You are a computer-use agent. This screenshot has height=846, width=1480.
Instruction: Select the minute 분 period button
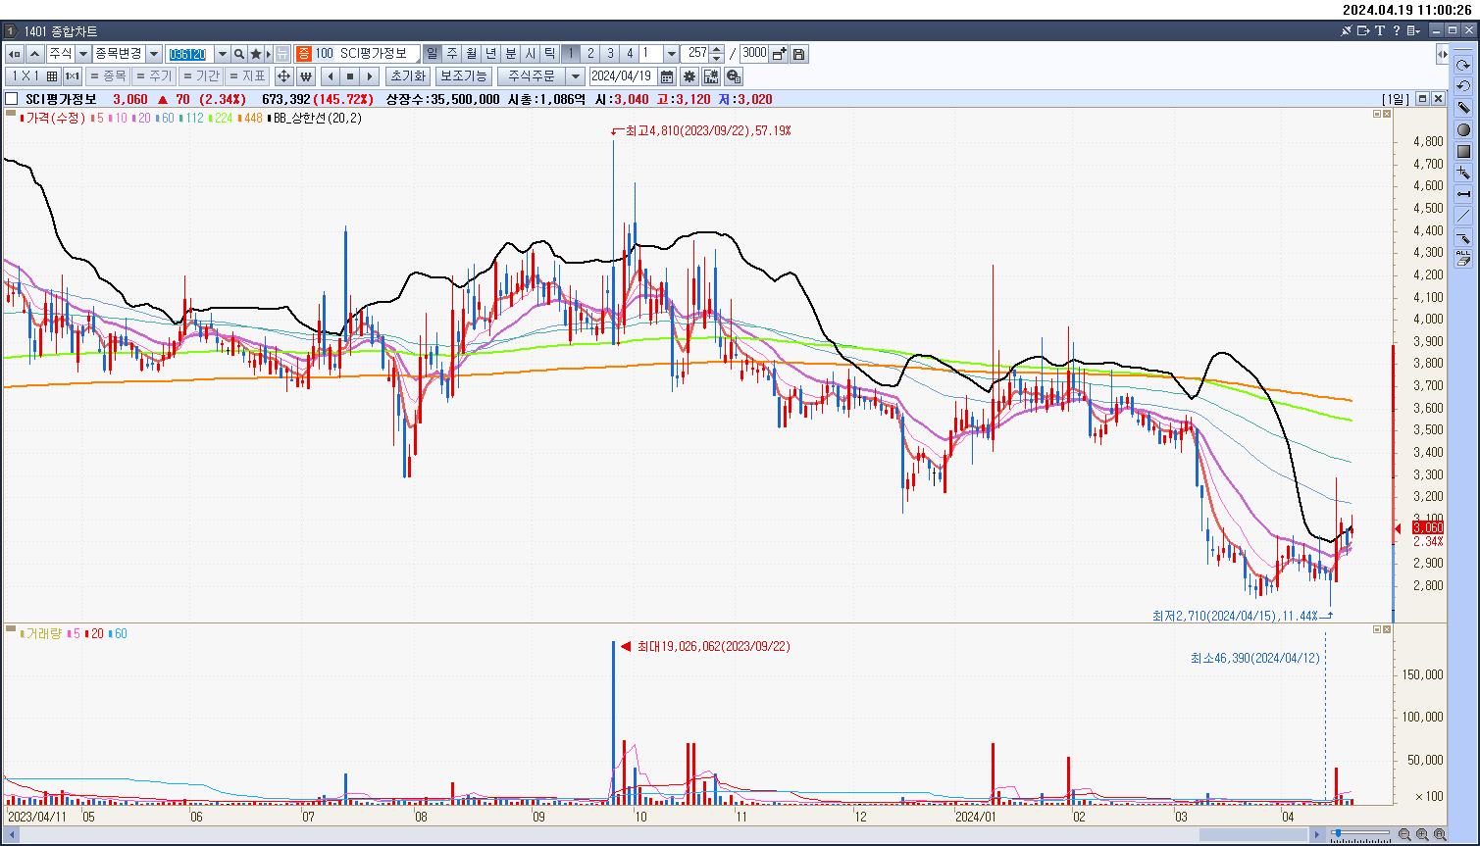tap(511, 54)
